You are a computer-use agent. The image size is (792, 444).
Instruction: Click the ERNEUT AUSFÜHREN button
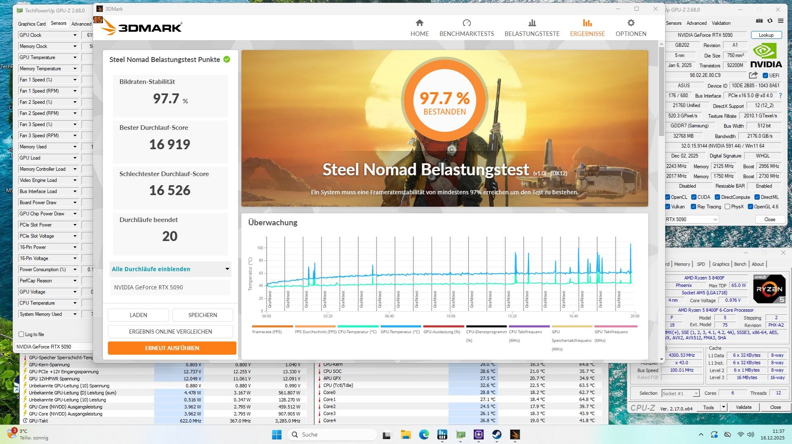tap(172, 348)
